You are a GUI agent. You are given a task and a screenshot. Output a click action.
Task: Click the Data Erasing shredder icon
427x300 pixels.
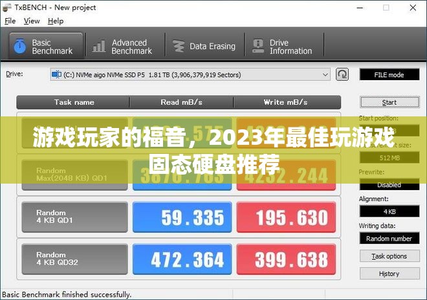click(179, 46)
